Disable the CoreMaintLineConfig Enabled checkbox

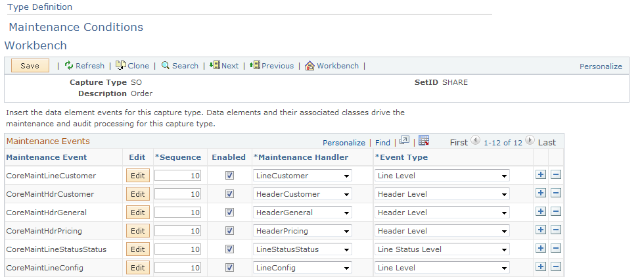[229, 268]
